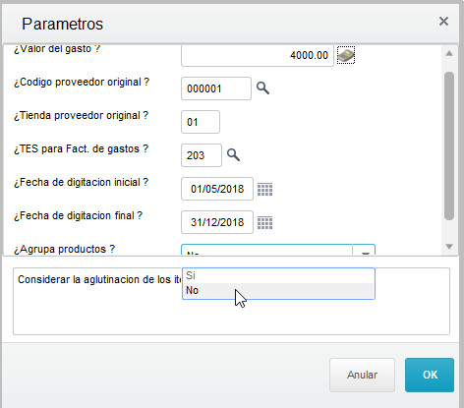This screenshot has width=464, height=408.
Task: Click the date field showing 31/12/2018
Action: point(217,222)
